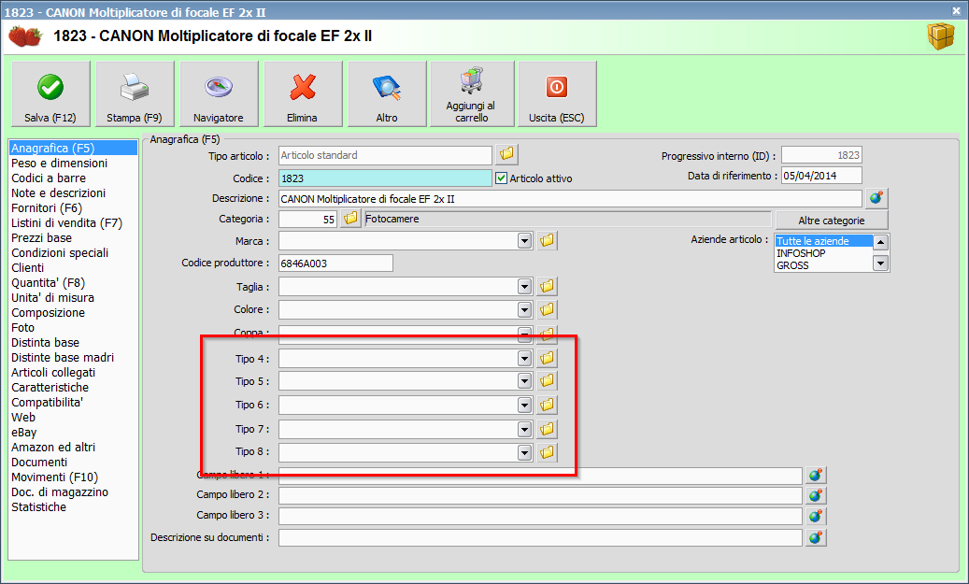Open folder icon beside Taglia

547,286
